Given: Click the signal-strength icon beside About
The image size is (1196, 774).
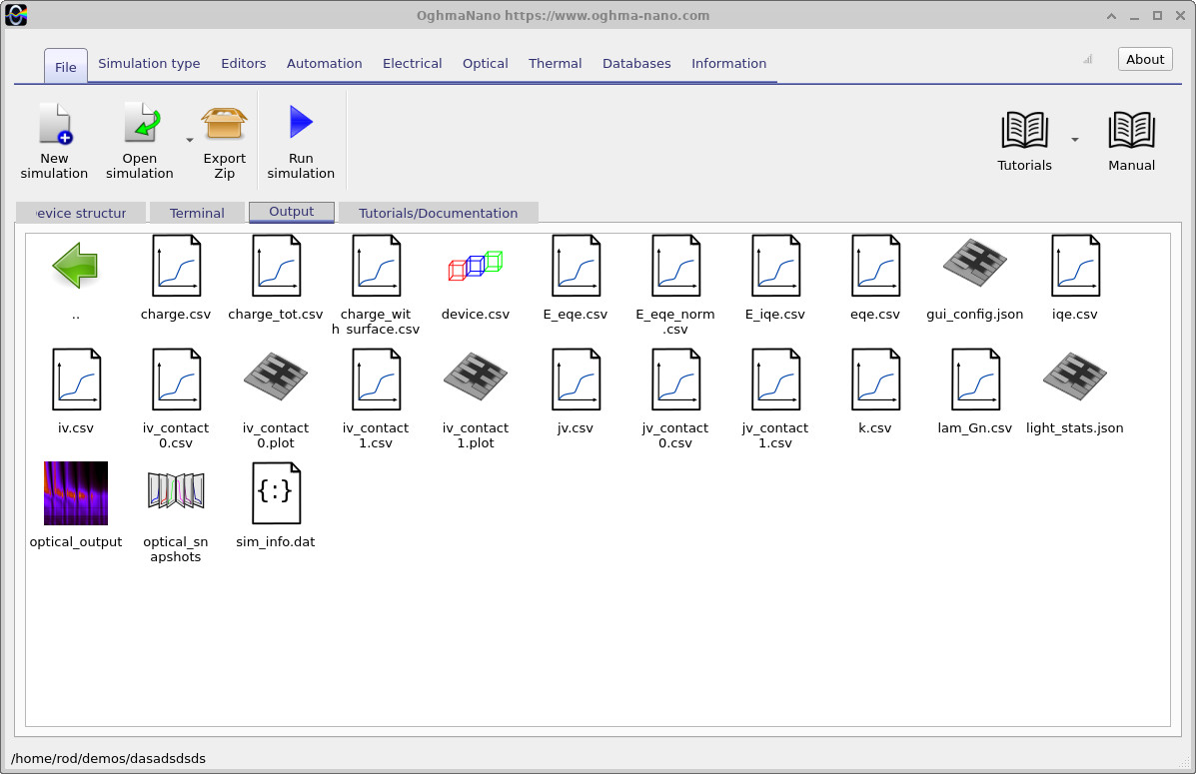Looking at the screenshot, I should pyautogui.click(x=1088, y=60).
